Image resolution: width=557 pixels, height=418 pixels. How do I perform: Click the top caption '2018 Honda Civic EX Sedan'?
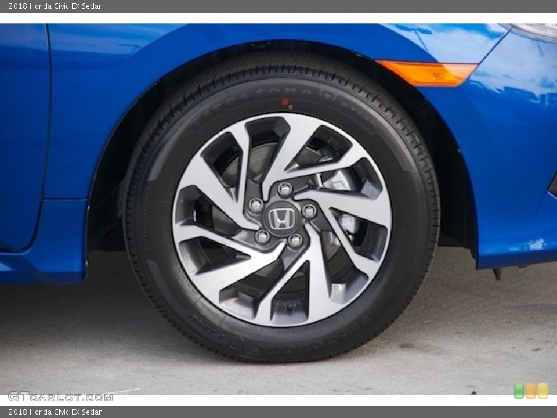[x=56, y=6]
